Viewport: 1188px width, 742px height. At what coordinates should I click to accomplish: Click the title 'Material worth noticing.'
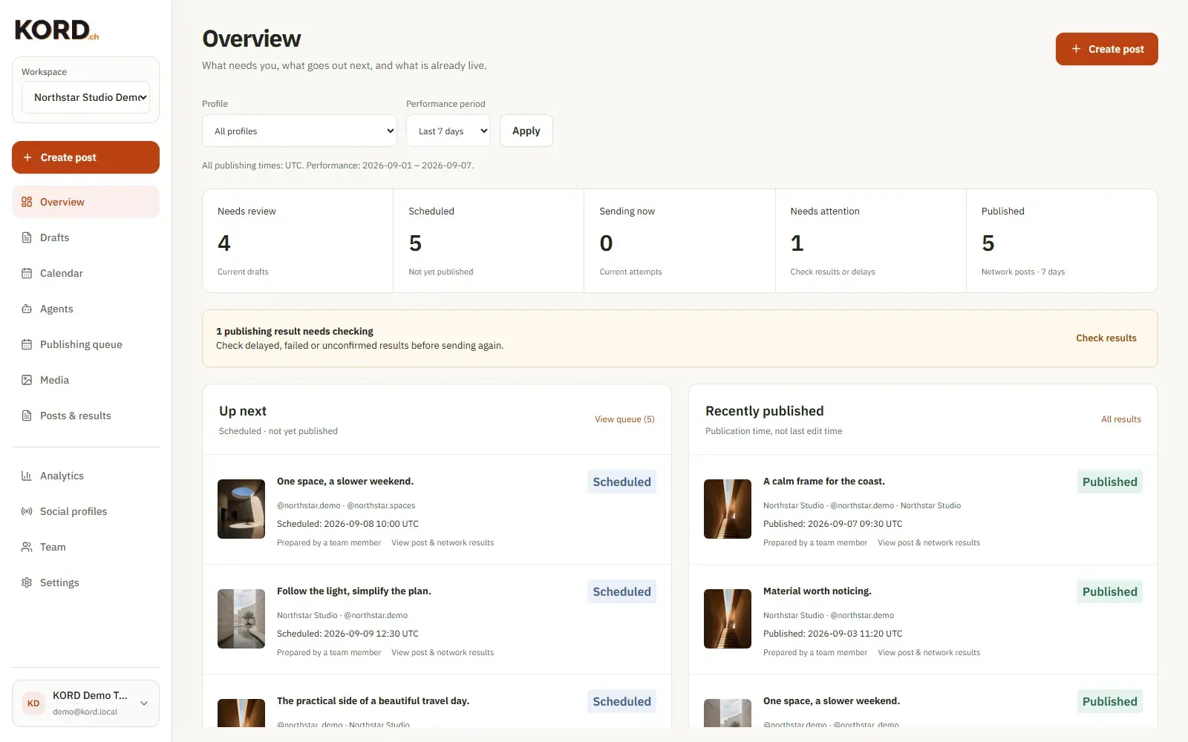click(817, 591)
